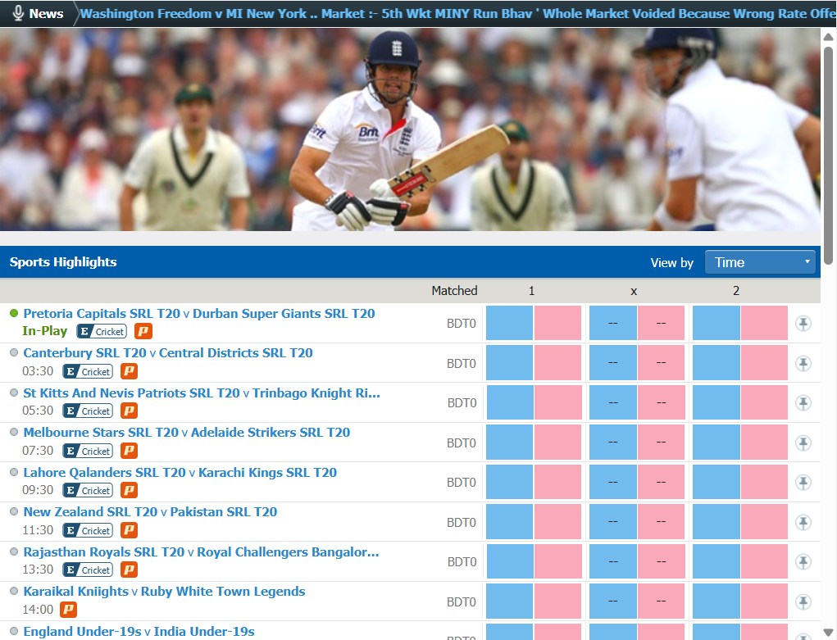
Task: Pin the Melbourne Stars match
Action: coord(803,443)
